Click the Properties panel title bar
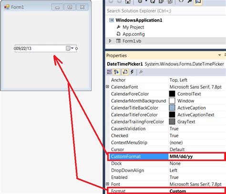 [165, 55]
